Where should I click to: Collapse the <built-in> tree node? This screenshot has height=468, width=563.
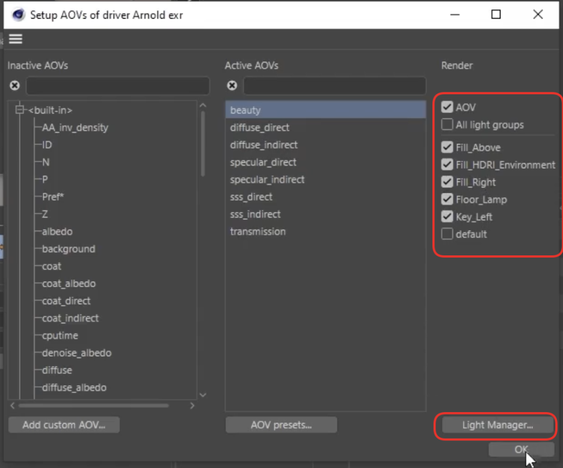(x=20, y=110)
